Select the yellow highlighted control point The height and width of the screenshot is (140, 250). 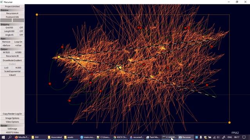click(59, 57)
